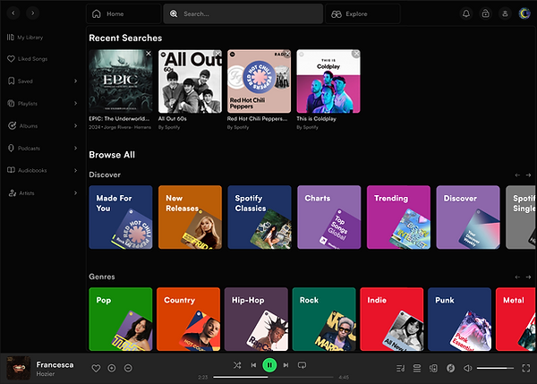Skip to next track
Screen dimensions: 537x384
[286, 365]
